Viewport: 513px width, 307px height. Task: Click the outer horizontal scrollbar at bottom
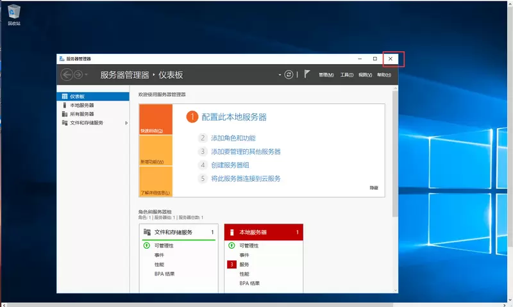click(199, 304)
